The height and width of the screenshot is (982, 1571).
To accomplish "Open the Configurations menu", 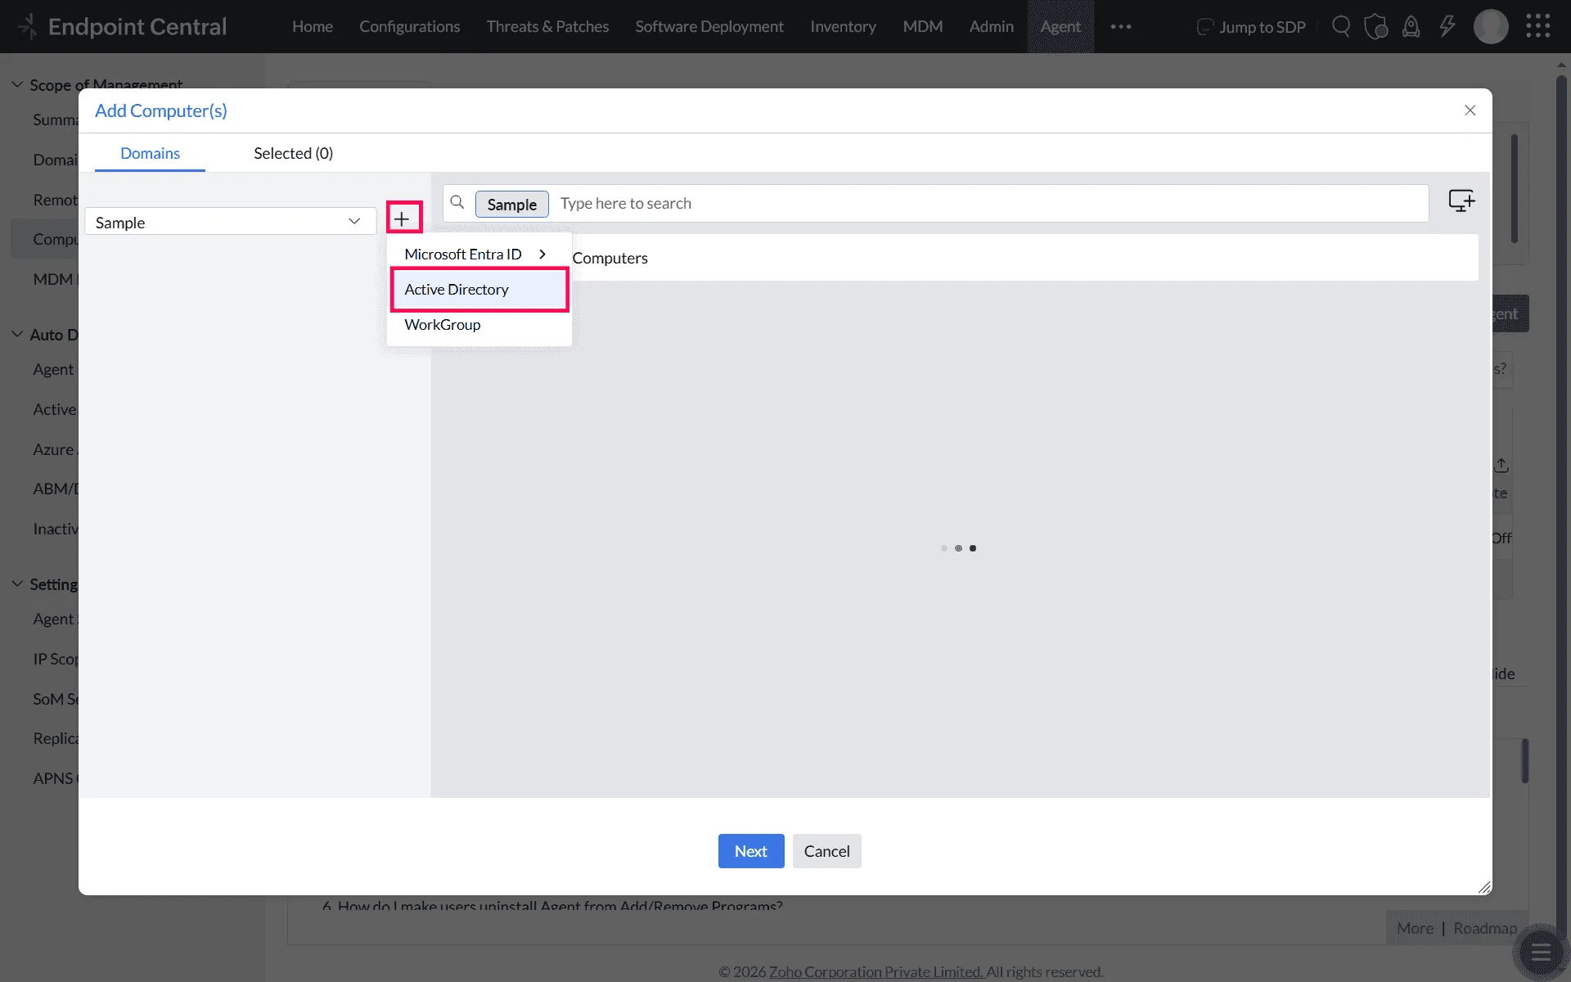I will (409, 26).
